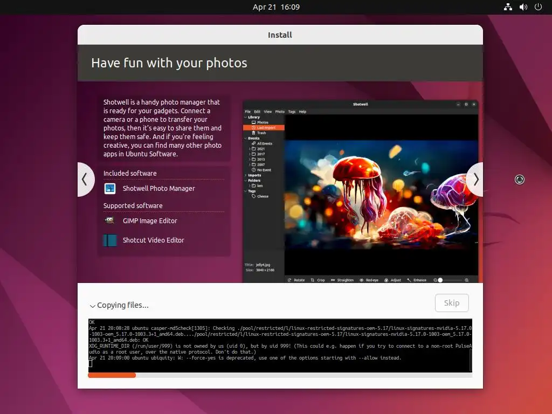
Task: Click the zoom out magnifier icon in Shotwell
Action: pos(435,280)
